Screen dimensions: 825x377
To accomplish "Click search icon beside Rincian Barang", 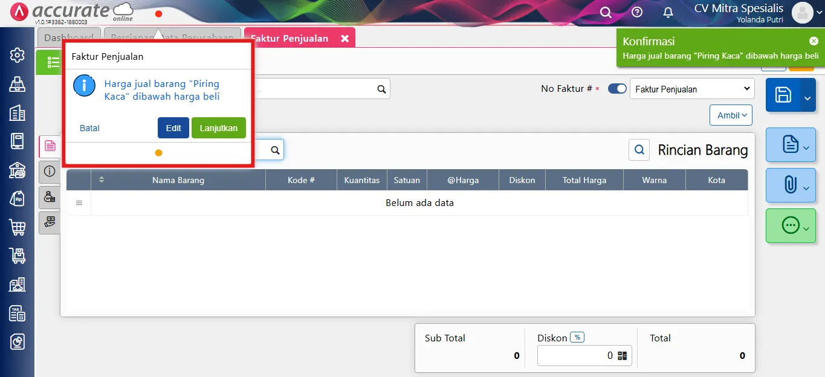I will [x=639, y=150].
